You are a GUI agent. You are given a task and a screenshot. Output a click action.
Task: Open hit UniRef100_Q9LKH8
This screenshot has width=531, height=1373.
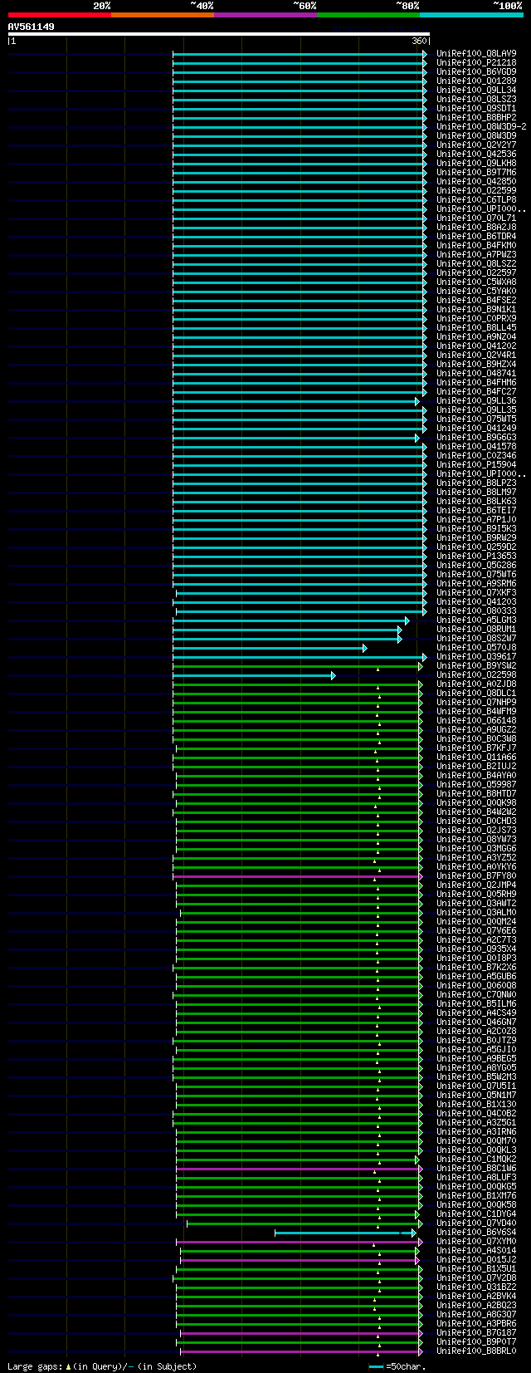(x=476, y=163)
